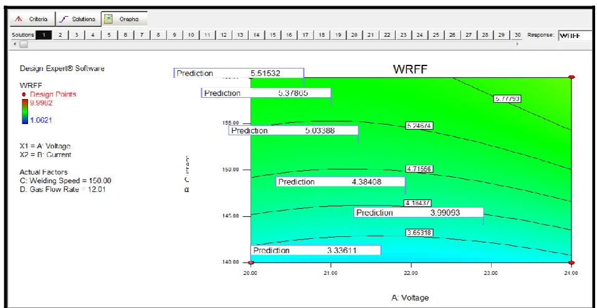Switch to the Solutions tab

tap(78, 19)
